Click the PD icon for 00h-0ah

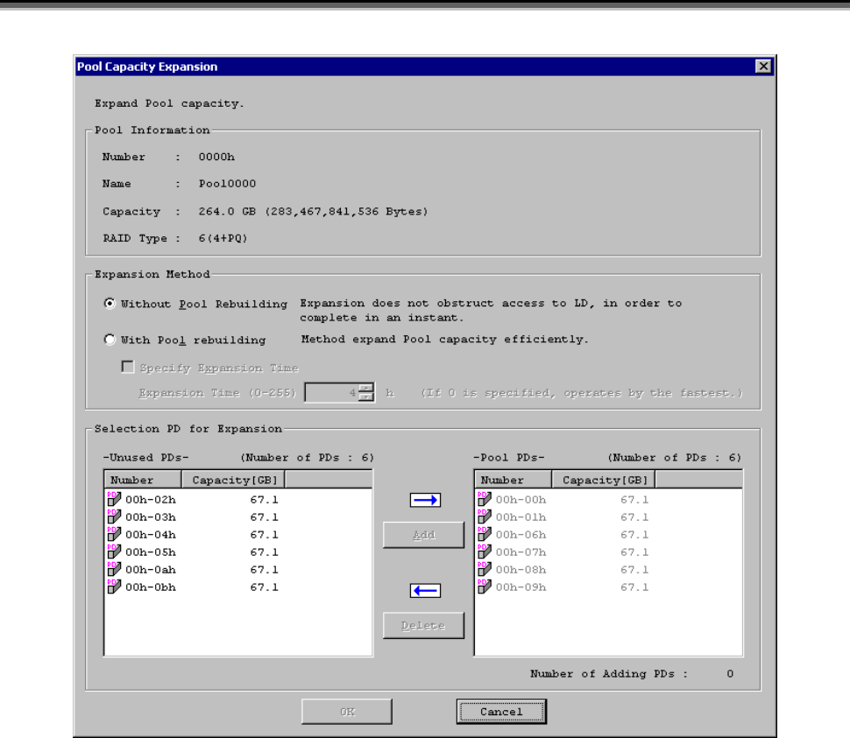113,569
